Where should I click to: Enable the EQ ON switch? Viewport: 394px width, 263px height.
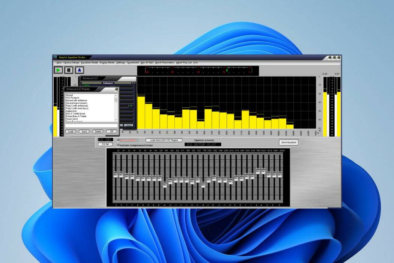click(x=105, y=140)
